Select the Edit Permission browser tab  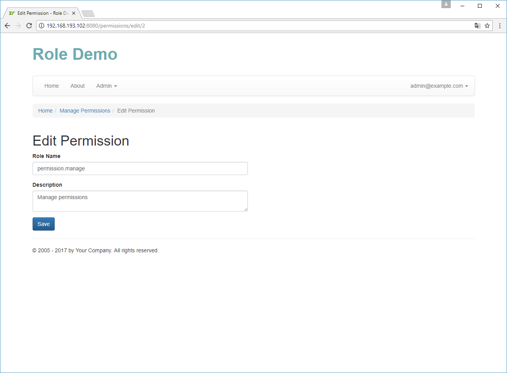pyautogui.click(x=42, y=13)
